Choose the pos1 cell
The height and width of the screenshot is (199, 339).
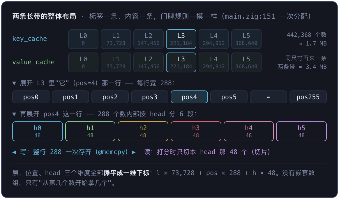pyautogui.click(x=70, y=97)
